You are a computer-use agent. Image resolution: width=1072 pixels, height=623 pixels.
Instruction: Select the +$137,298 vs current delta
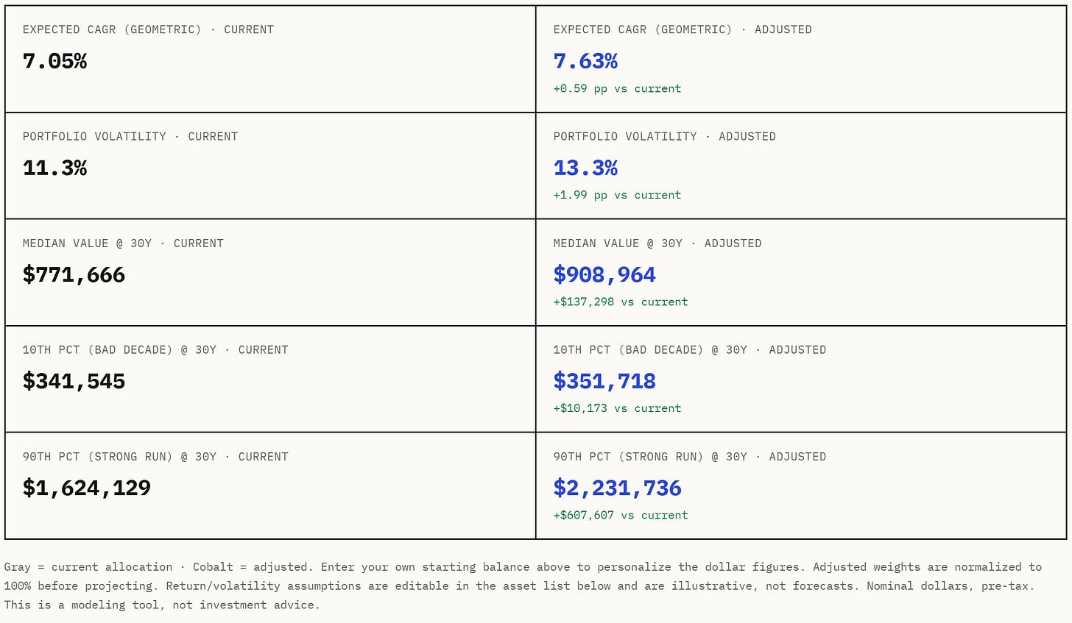[621, 302]
